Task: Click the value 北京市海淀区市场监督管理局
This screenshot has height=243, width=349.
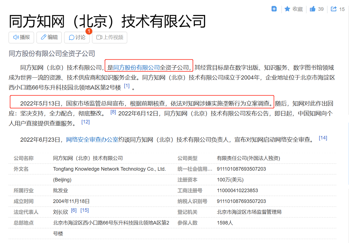Action: pos(249,212)
